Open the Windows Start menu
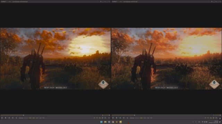Image resolution: width=222 pixels, height=124 pixels. point(101,122)
